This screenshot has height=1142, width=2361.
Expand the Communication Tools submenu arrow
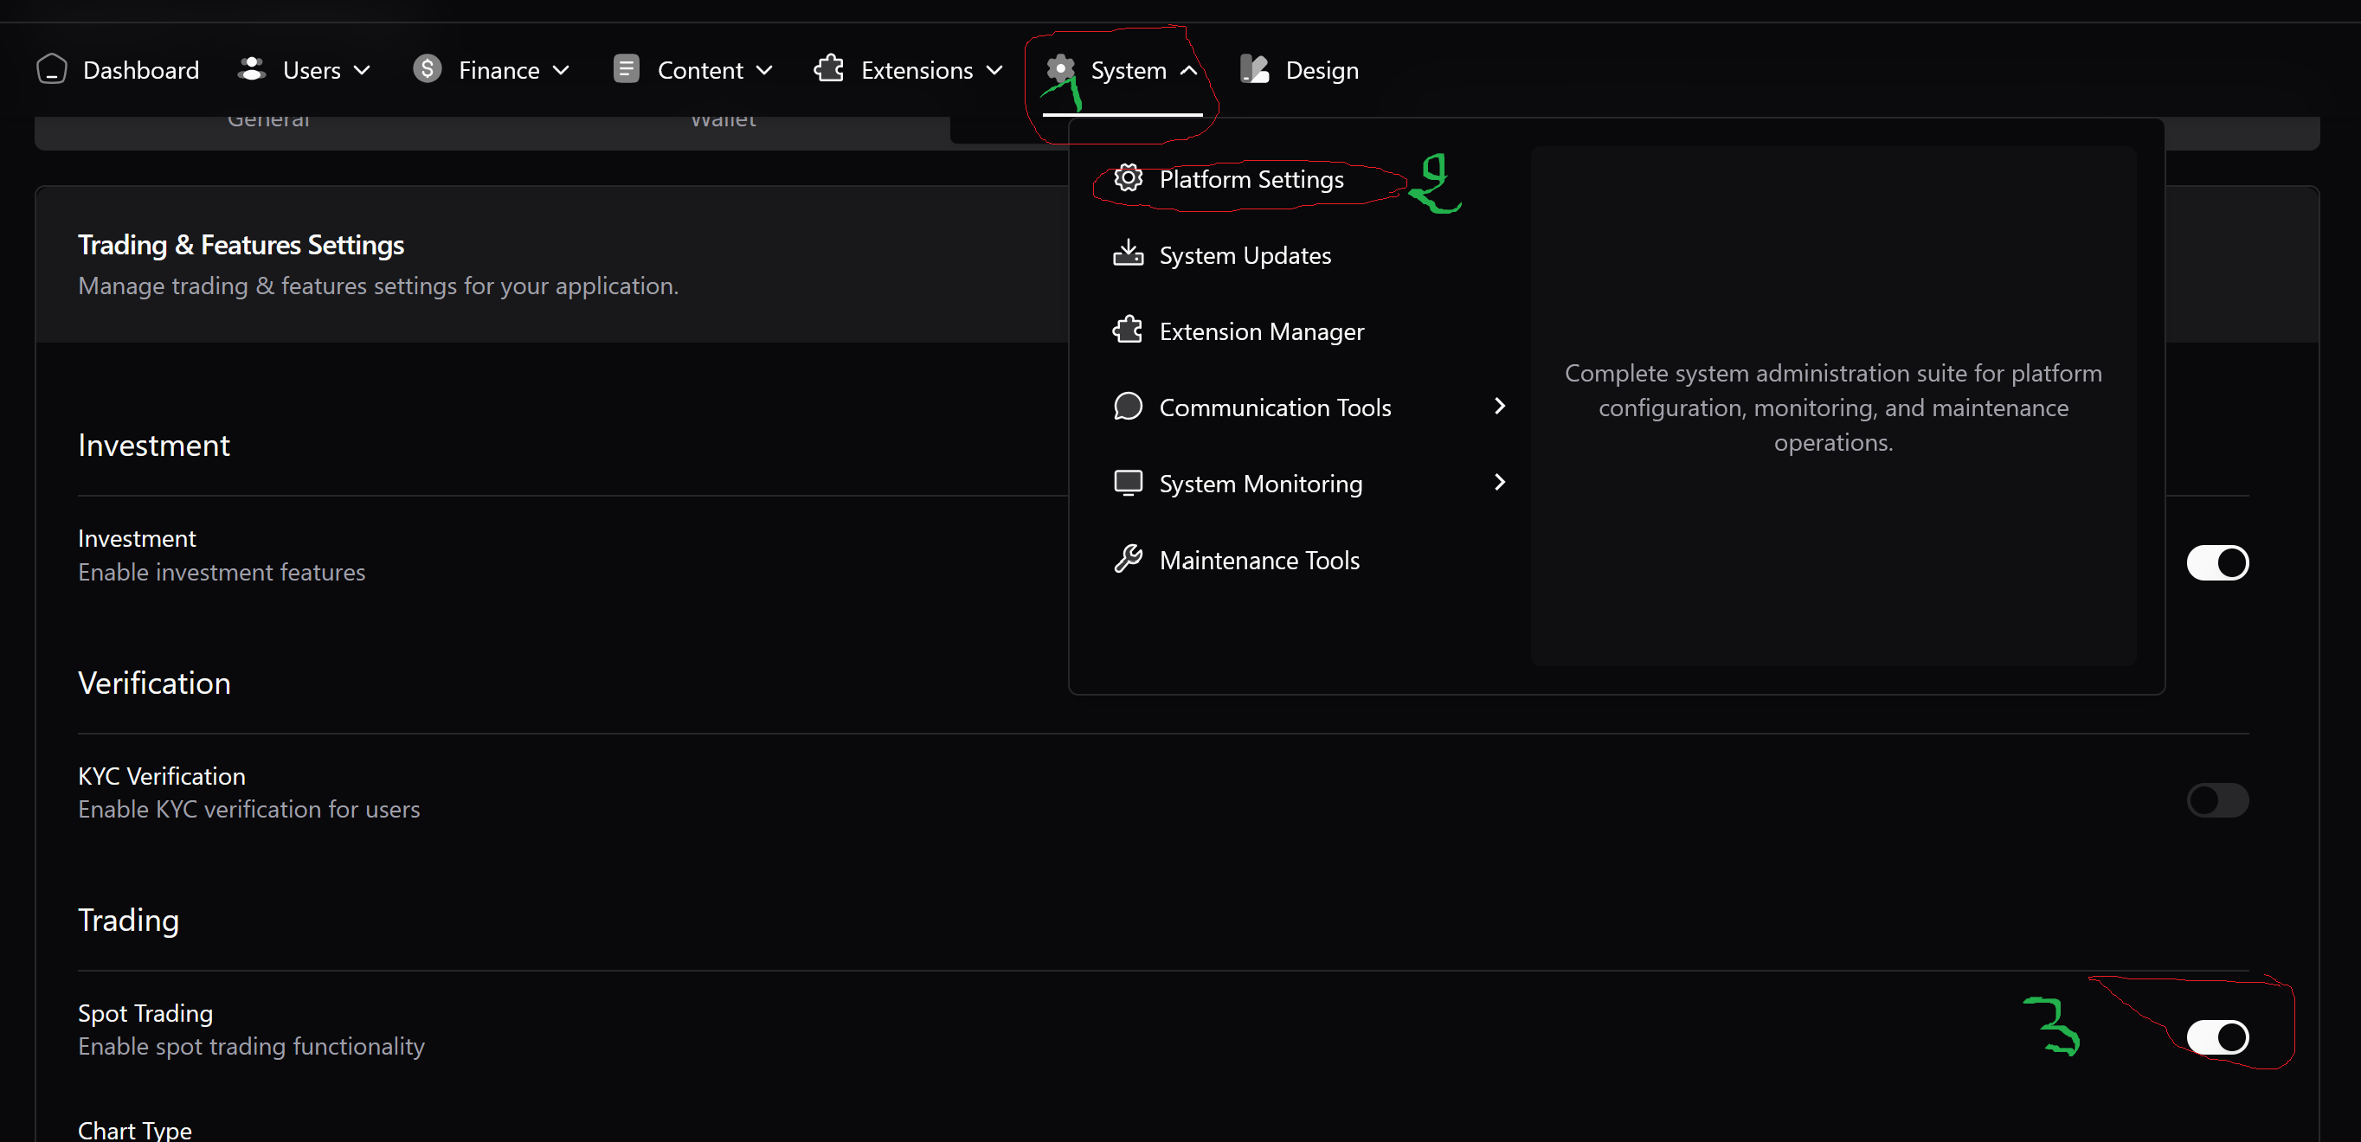1498,406
